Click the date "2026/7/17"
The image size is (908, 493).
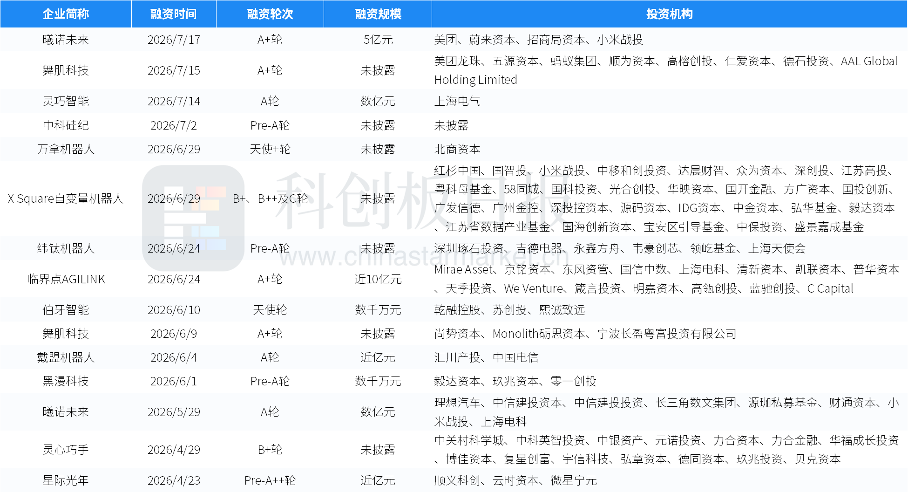[174, 40]
